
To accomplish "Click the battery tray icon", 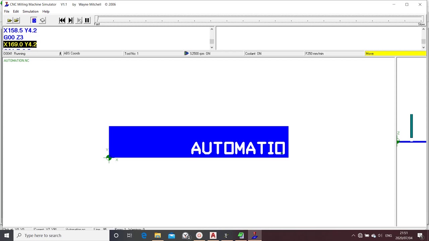I will [x=367, y=236].
